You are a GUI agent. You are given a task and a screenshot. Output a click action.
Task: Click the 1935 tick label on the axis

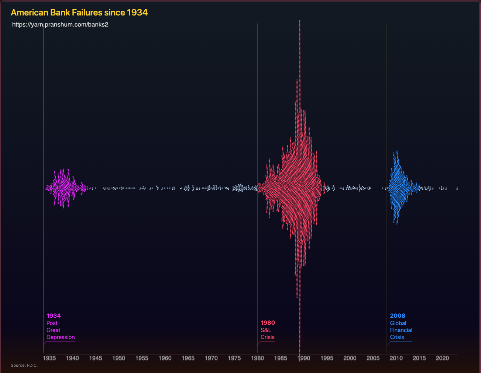click(x=49, y=358)
